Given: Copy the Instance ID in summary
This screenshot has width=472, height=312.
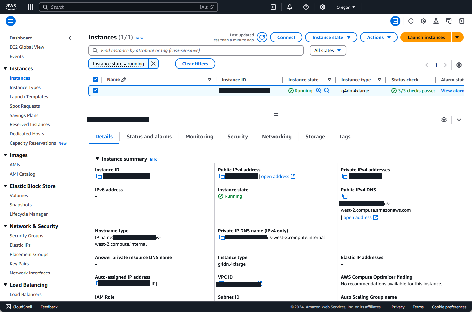Looking at the screenshot, I should coord(99,176).
